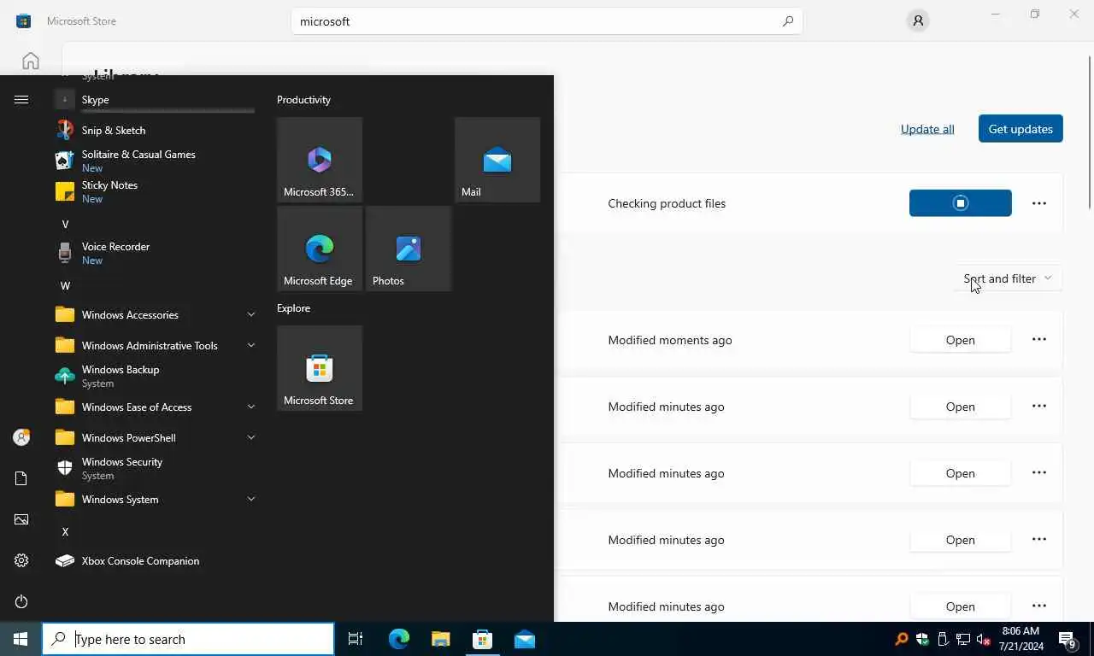
Task: Open the Sort and filter dropdown
Action: pos(1008,278)
